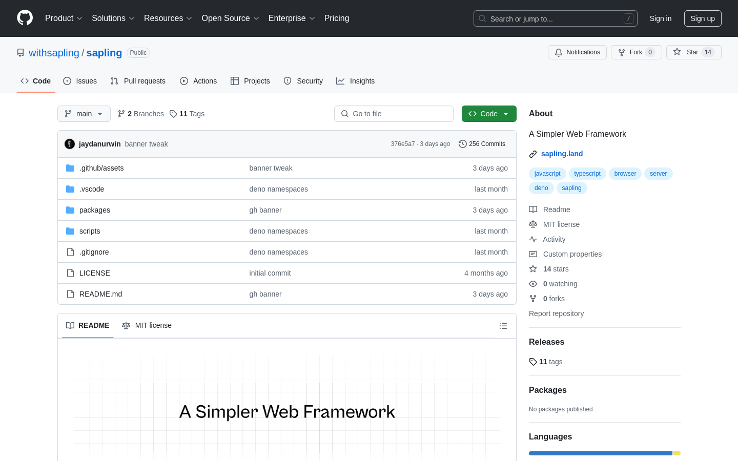
Task: Click the Search or jump to field
Action: (x=556, y=18)
